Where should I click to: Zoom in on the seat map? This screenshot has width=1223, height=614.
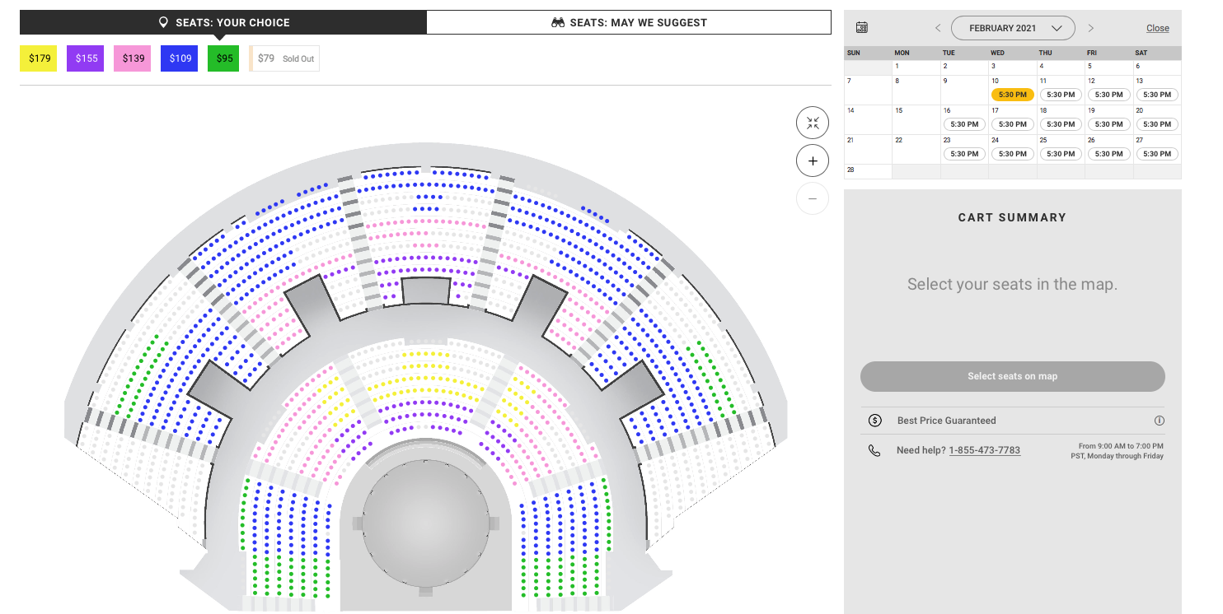pos(813,161)
